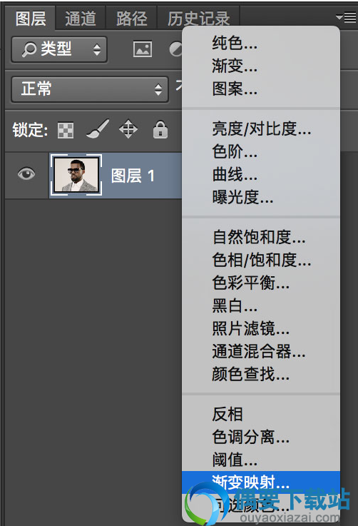The image size is (358, 526).
Task: Select the 图层 1 layer thumbnail
Action: [x=76, y=175]
